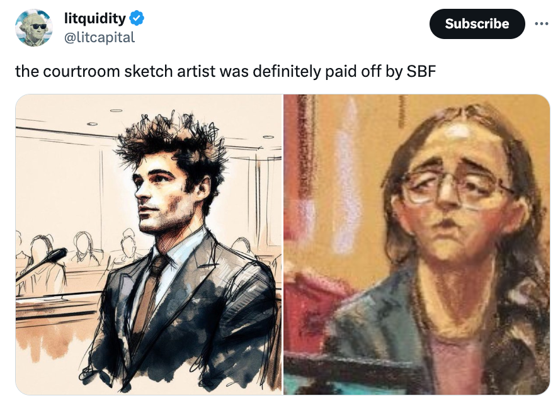Visit the @litcapital handle link
This screenshot has width=553, height=403.
coord(100,37)
